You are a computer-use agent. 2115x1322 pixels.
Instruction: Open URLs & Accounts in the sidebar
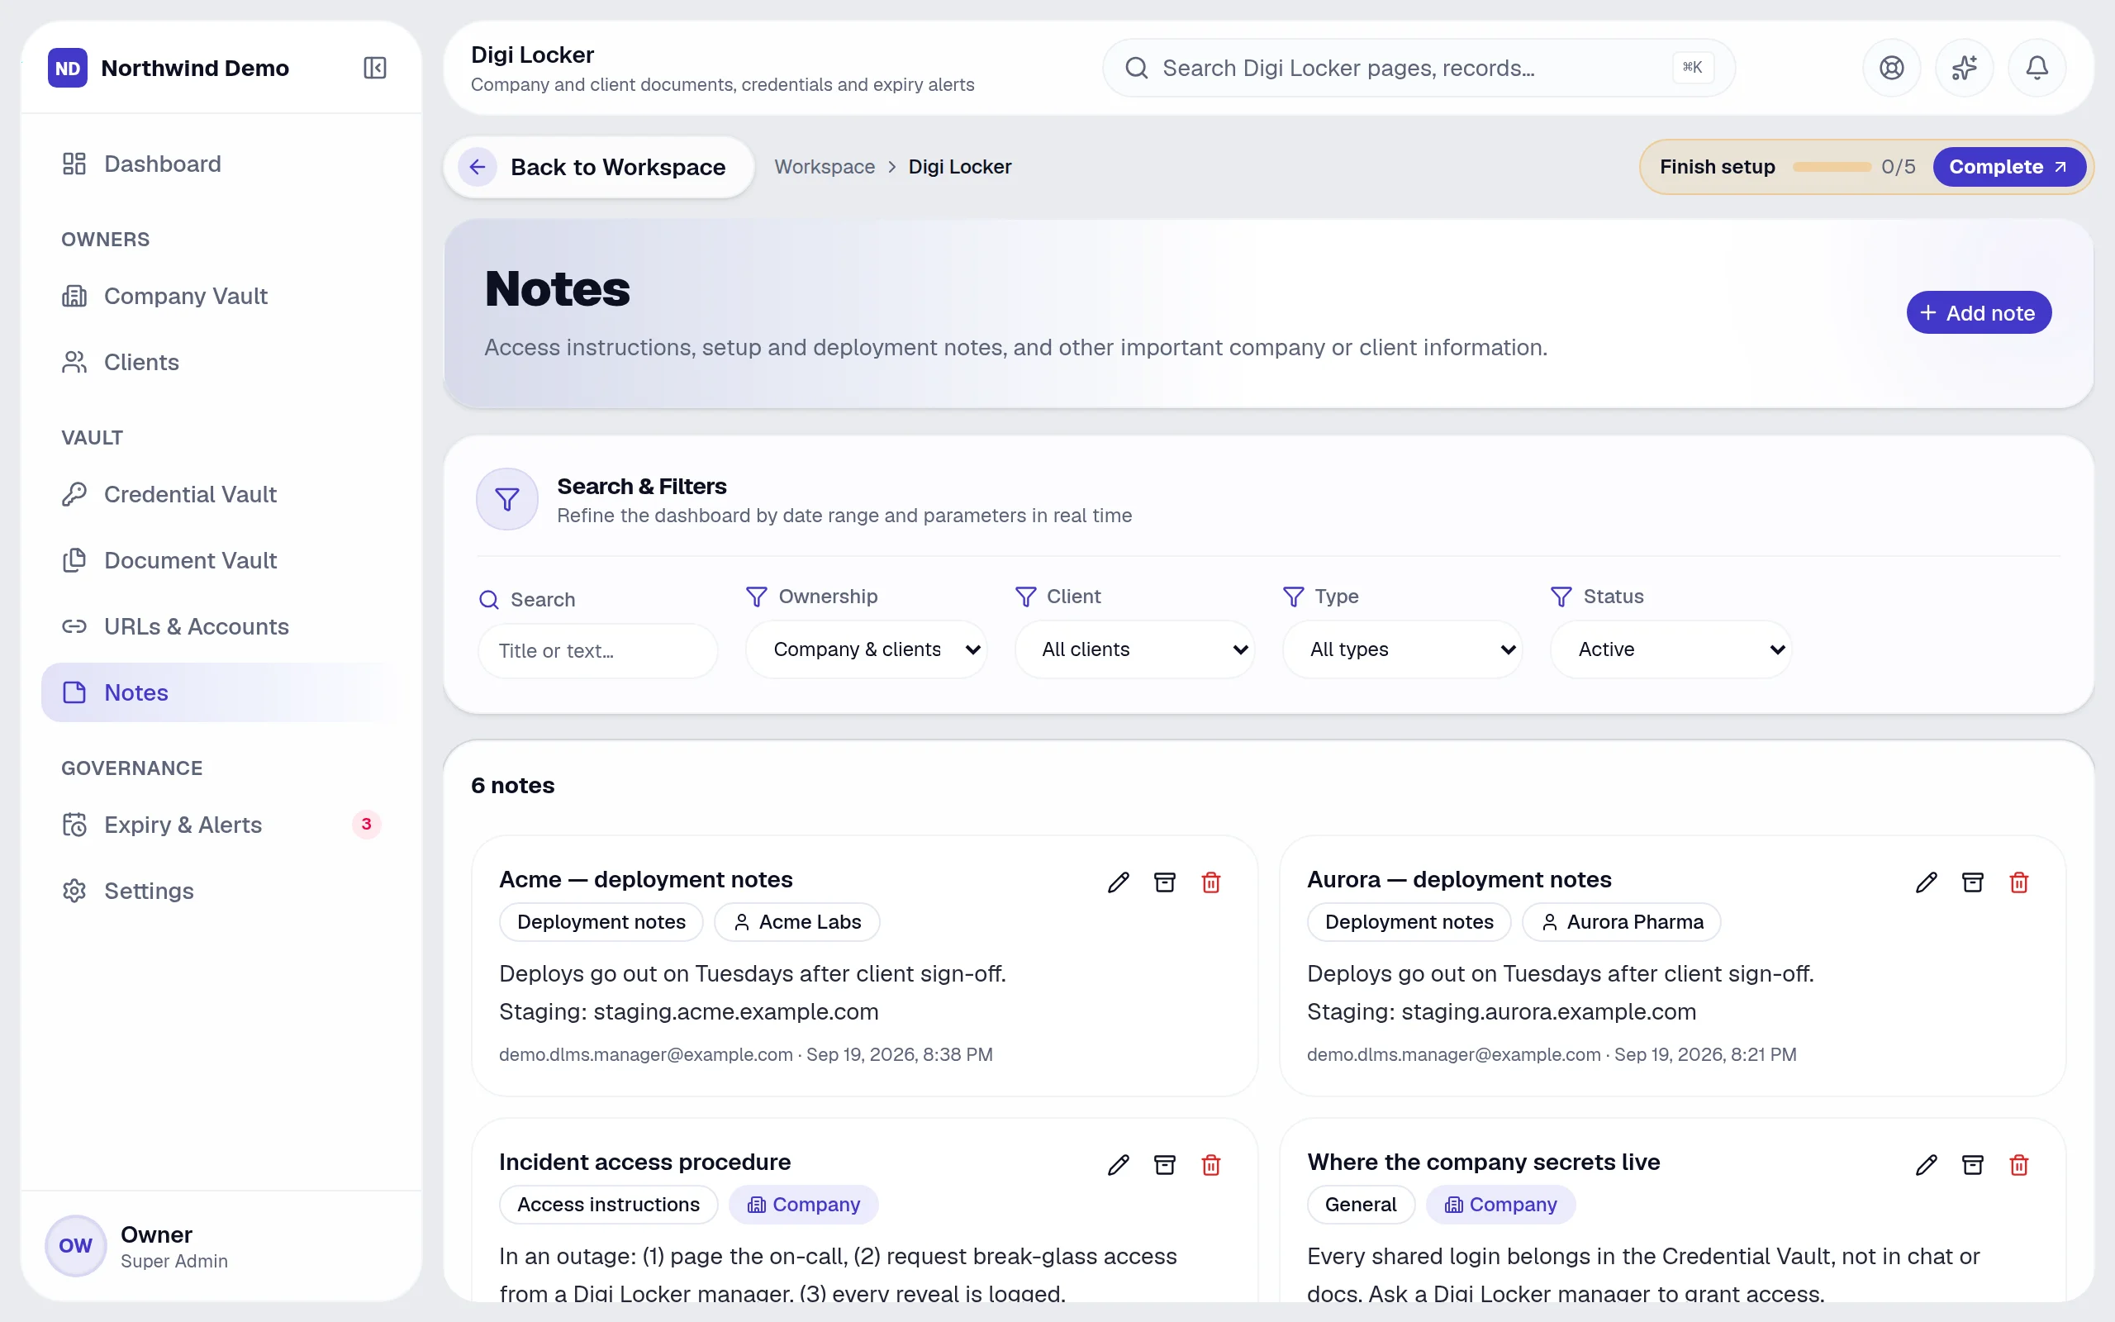pyautogui.click(x=222, y=627)
